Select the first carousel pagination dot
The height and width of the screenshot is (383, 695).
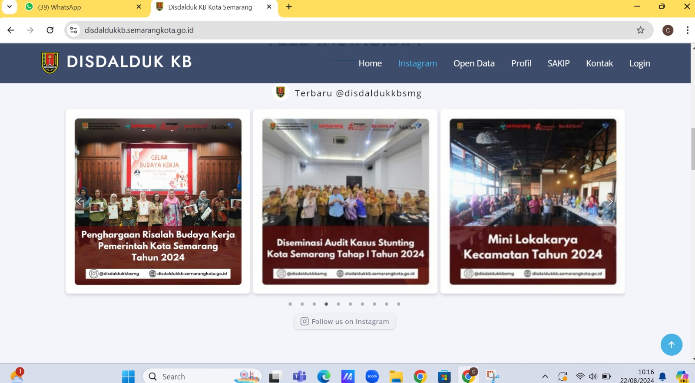[290, 304]
